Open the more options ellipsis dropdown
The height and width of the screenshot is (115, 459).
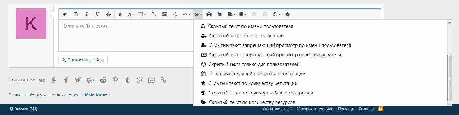coord(186,14)
